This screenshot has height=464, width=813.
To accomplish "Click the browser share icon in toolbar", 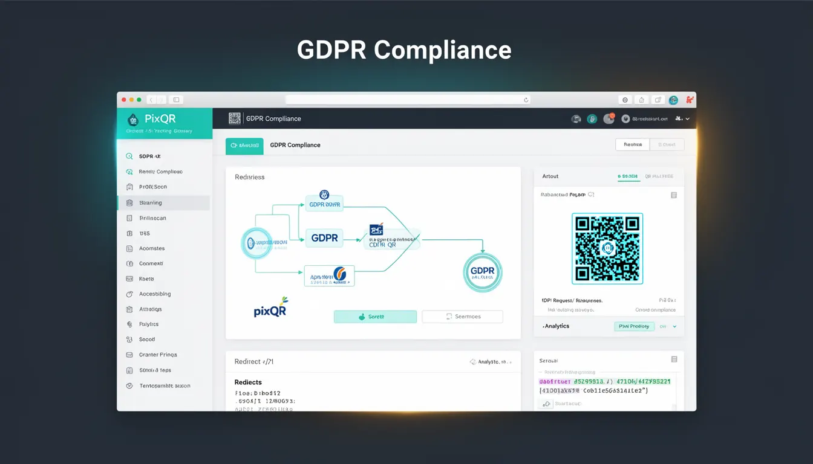I will pos(642,100).
